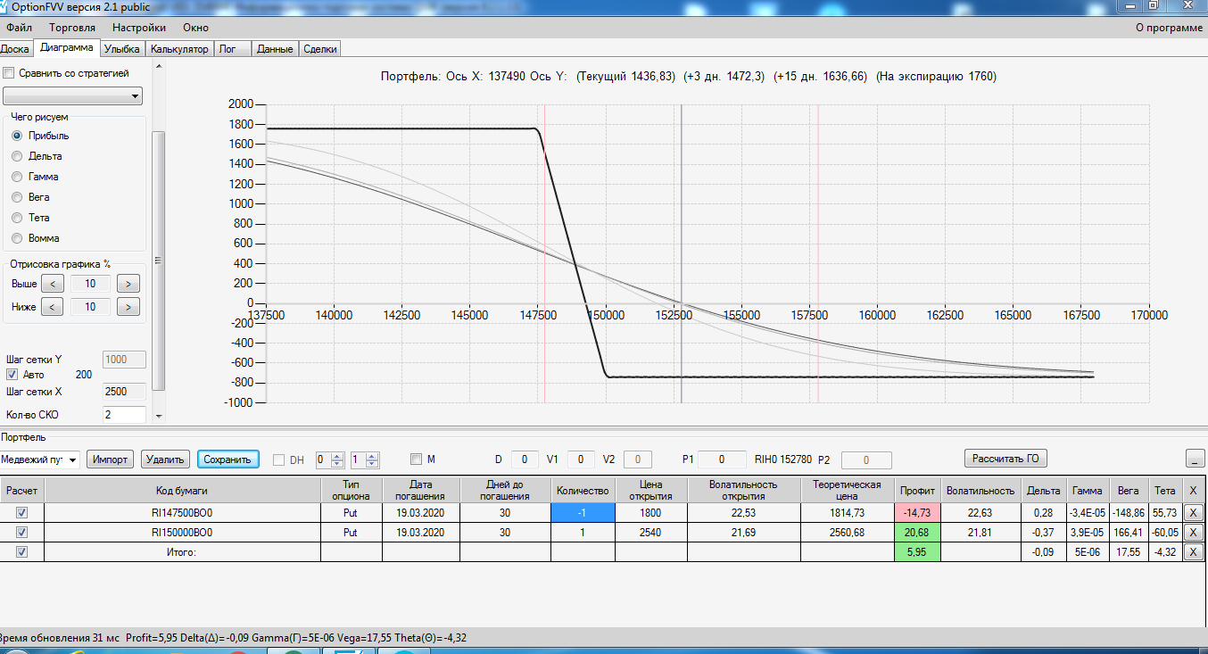The width and height of the screenshot is (1208, 654).
Task: Click the up arrow of the settings panel scrollbar
Action: coord(159,66)
